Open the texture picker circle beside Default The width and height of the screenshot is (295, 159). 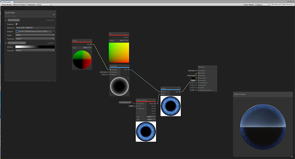[54, 32]
